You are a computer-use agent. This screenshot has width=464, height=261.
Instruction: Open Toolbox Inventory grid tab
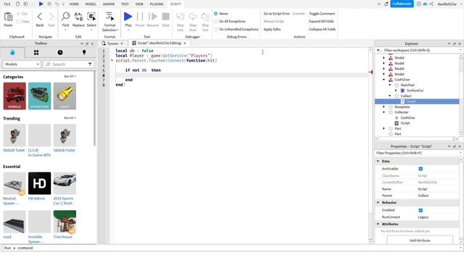click(36, 52)
